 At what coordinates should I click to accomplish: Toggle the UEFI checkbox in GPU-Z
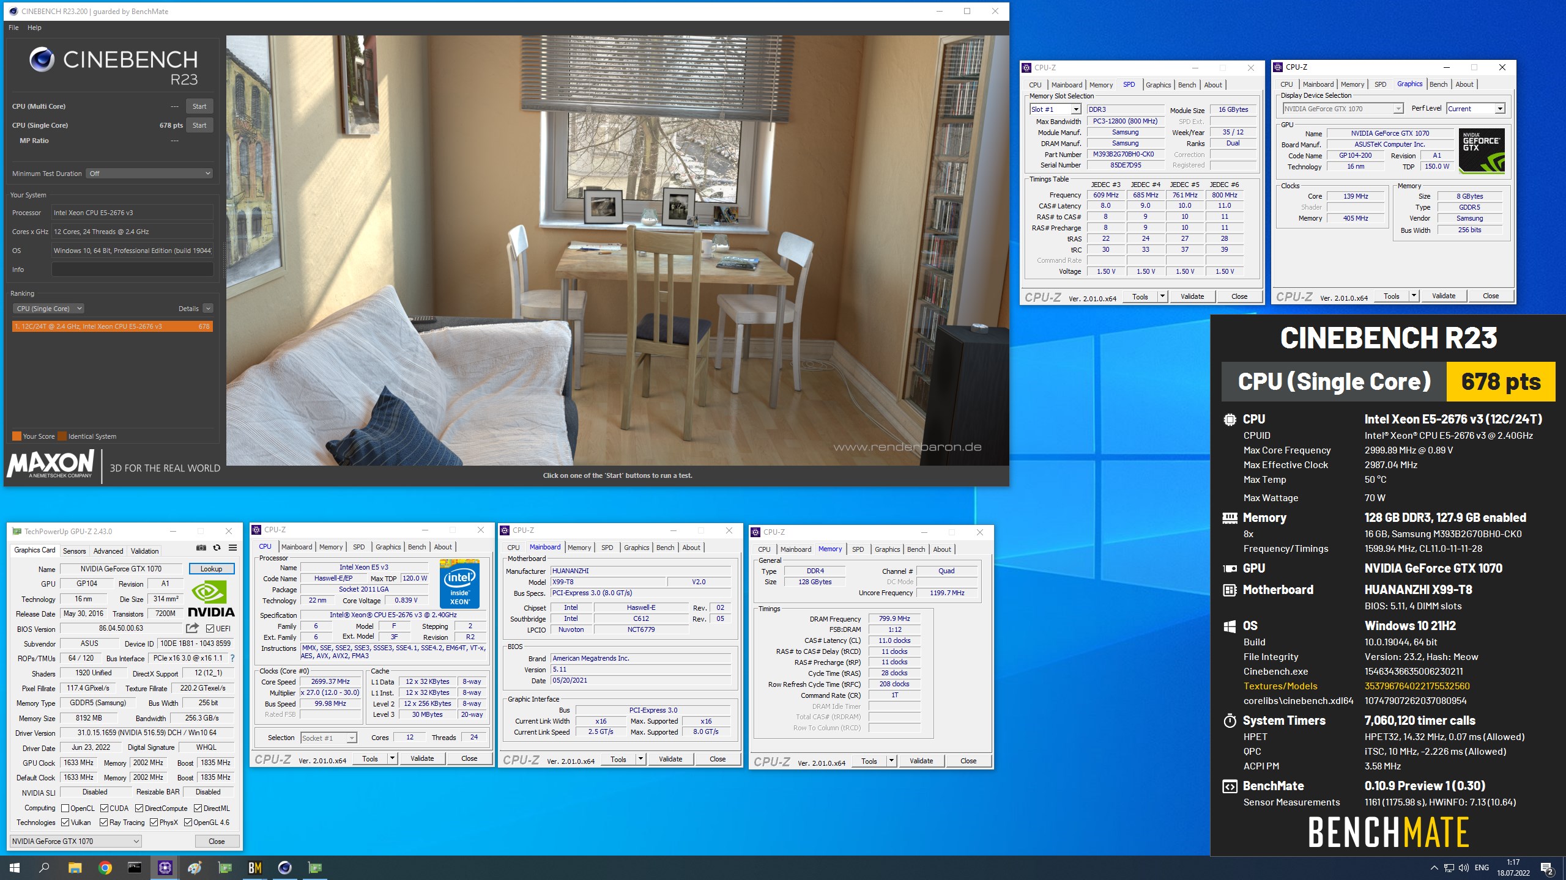coord(210,628)
